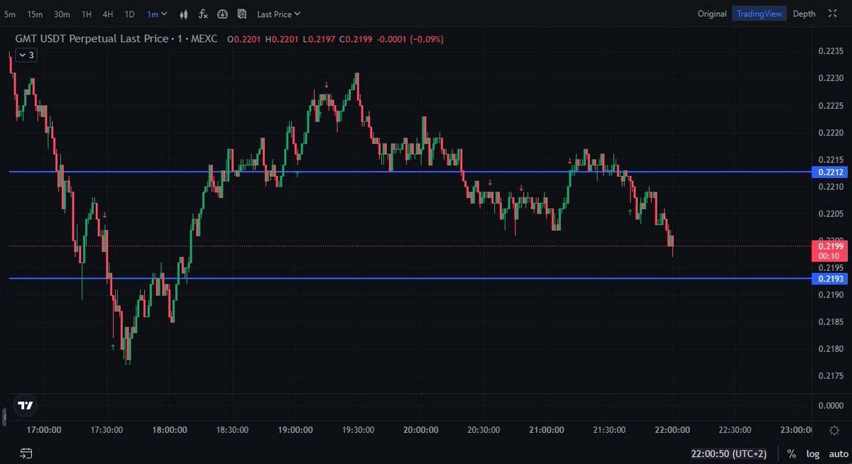The height and width of the screenshot is (464, 852).
Task: Click the 21:00:00 time axis label
Action: click(546, 430)
